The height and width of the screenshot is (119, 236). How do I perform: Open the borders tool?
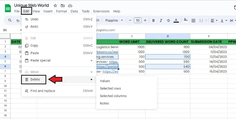[x=194, y=20]
